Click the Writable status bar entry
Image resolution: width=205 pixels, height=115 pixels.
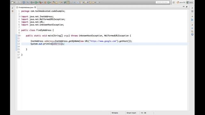coord(115,113)
